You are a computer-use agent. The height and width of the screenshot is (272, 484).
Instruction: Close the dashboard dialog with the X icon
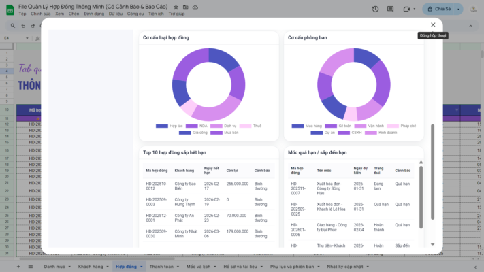coord(433,25)
